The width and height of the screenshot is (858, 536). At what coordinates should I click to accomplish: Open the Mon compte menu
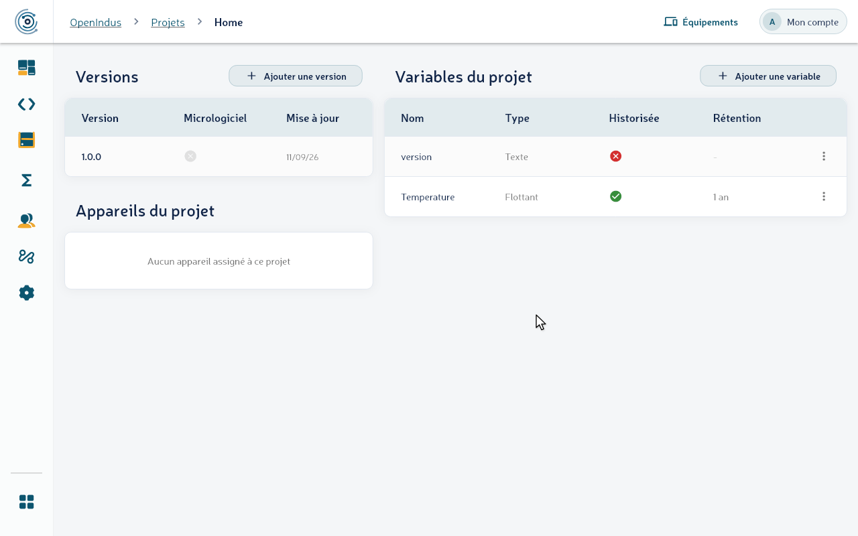803,22
